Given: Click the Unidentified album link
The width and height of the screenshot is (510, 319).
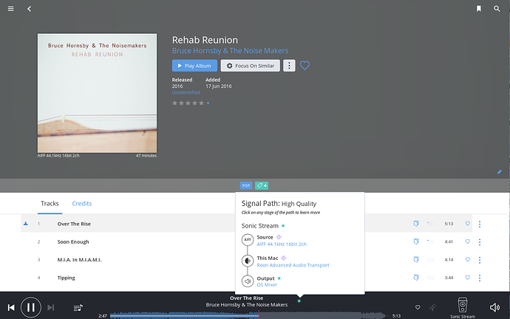Looking at the screenshot, I should [x=186, y=92].
